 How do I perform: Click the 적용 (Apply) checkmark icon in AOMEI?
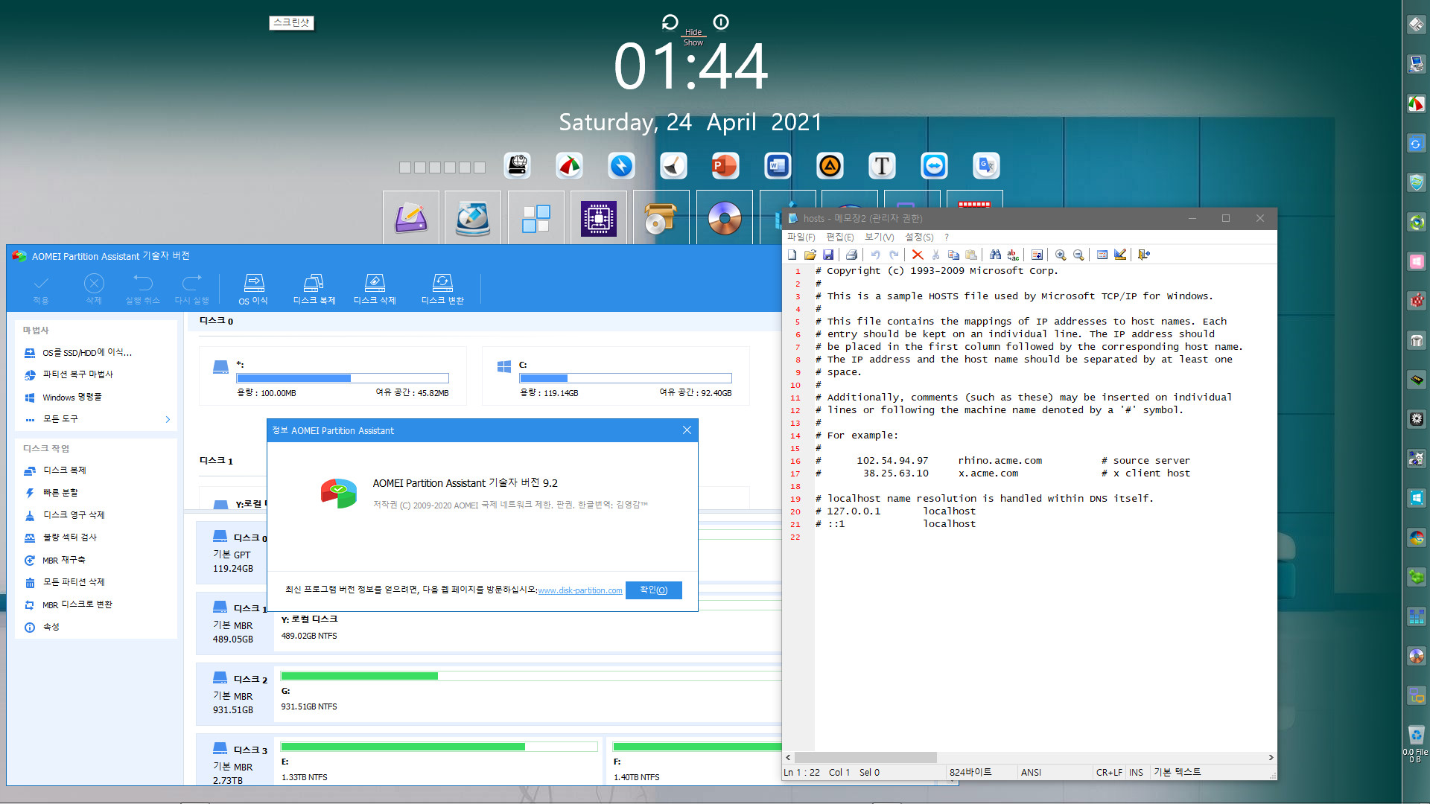[41, 284]
